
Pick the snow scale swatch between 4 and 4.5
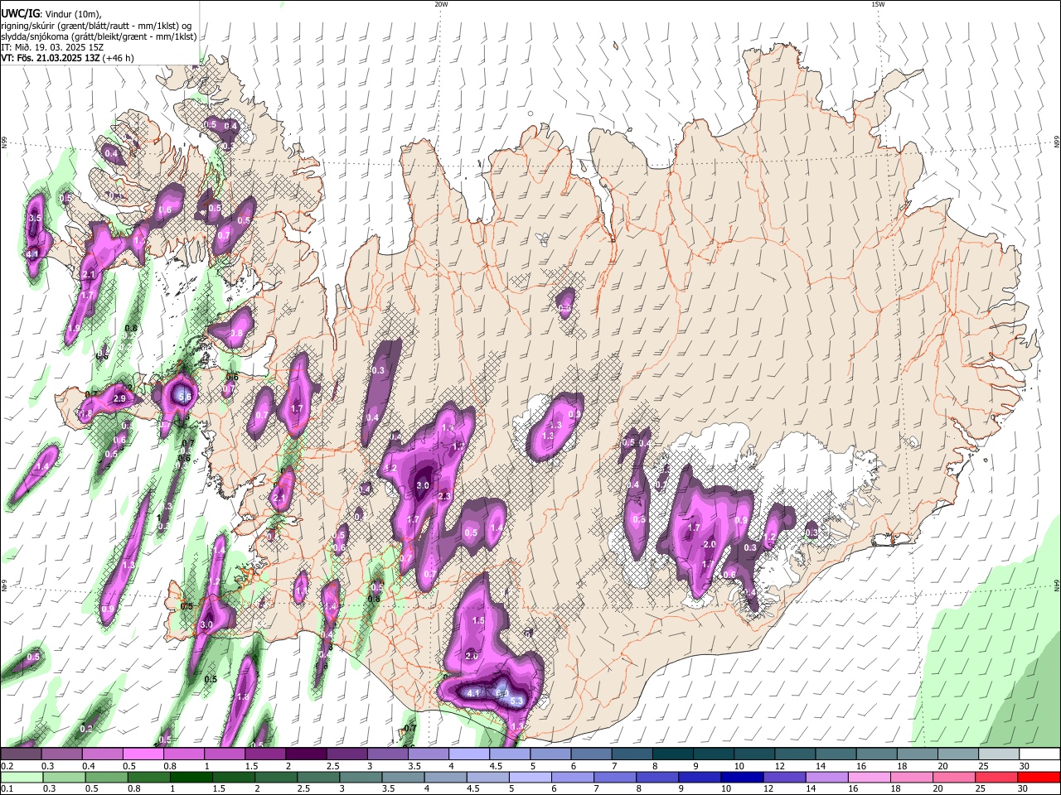coord(469,754)
